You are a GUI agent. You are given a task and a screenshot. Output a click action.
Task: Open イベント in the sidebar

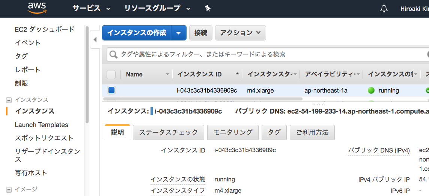coord(28,43)
